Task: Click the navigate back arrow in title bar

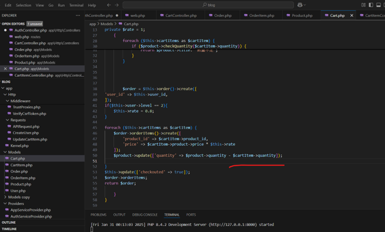Action: pyautogui.click(x=108, y=5)
